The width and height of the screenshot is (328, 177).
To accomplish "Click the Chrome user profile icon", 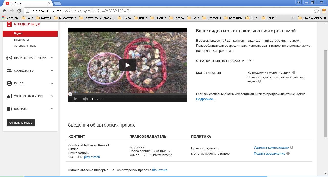I will 298,2.
